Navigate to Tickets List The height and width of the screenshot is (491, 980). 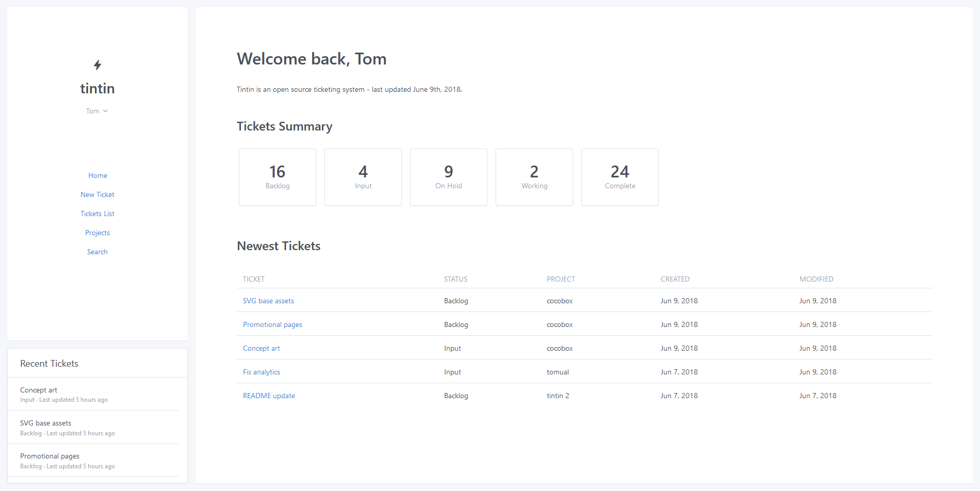point(97,214)
